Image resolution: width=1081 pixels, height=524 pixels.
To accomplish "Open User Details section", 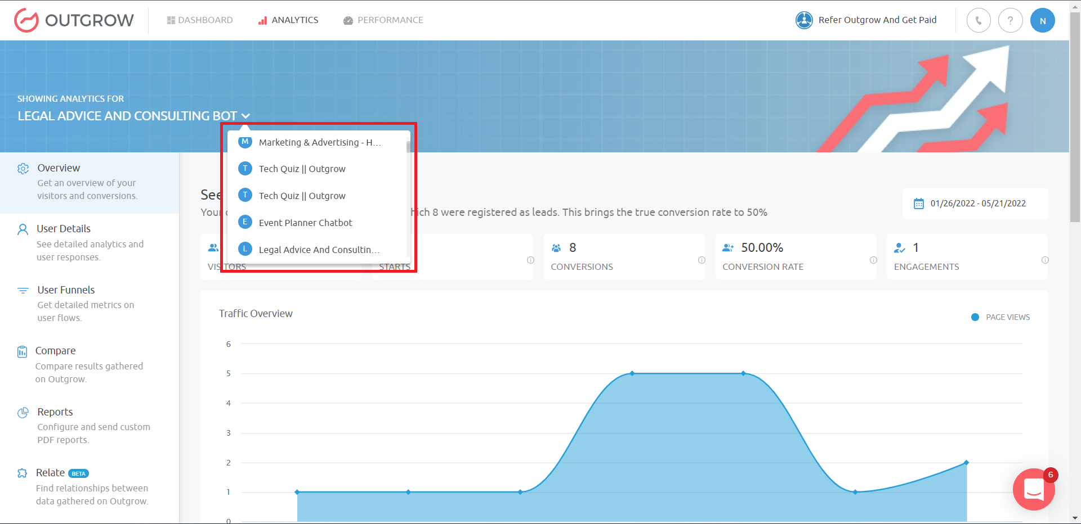I will pos(90,243).
